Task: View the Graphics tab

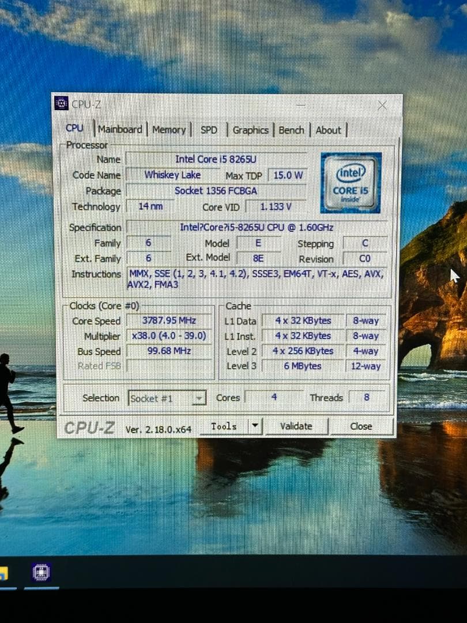Action: (250, 131)
